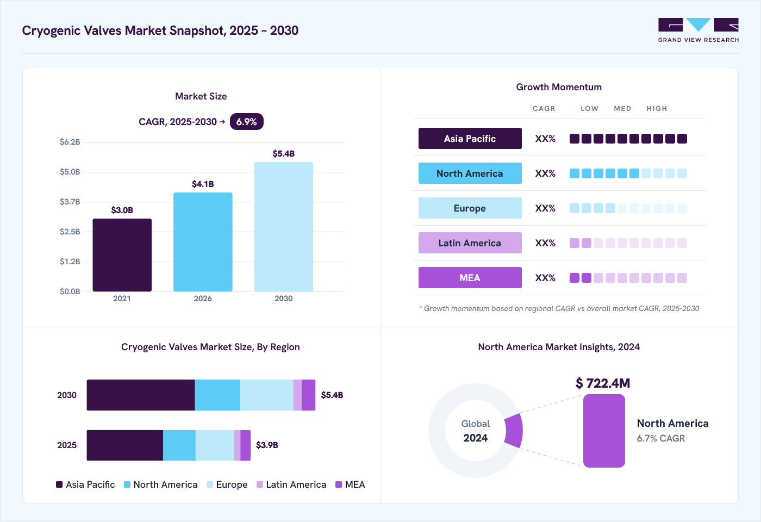Click Europe legend swatch
This screenshot has width=761, height=522.
[x=210, y=484]
